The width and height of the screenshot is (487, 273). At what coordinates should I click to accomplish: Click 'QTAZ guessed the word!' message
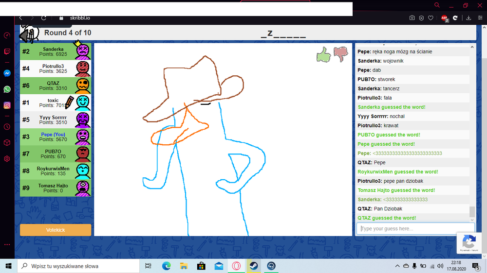[387, 218]
